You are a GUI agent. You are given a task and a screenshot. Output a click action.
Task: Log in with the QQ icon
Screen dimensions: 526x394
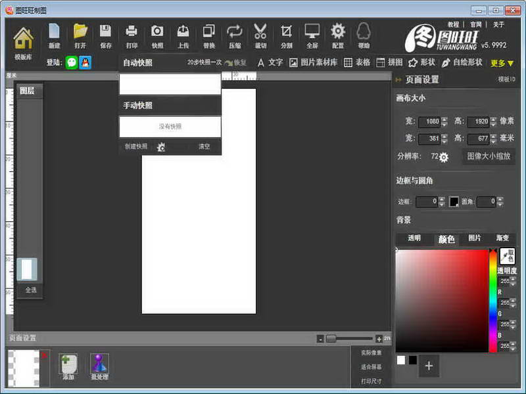(x=85, y=62)
